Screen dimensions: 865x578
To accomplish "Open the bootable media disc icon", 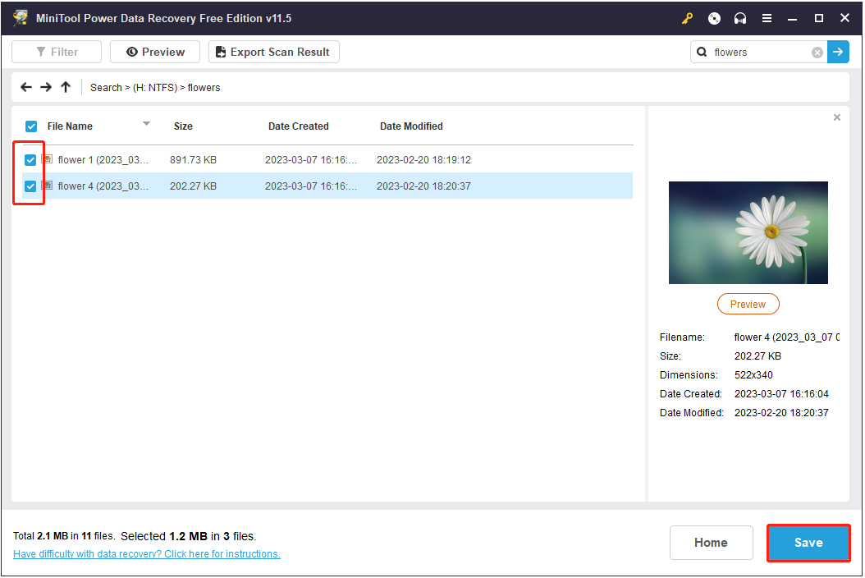I will click(714, 18).
